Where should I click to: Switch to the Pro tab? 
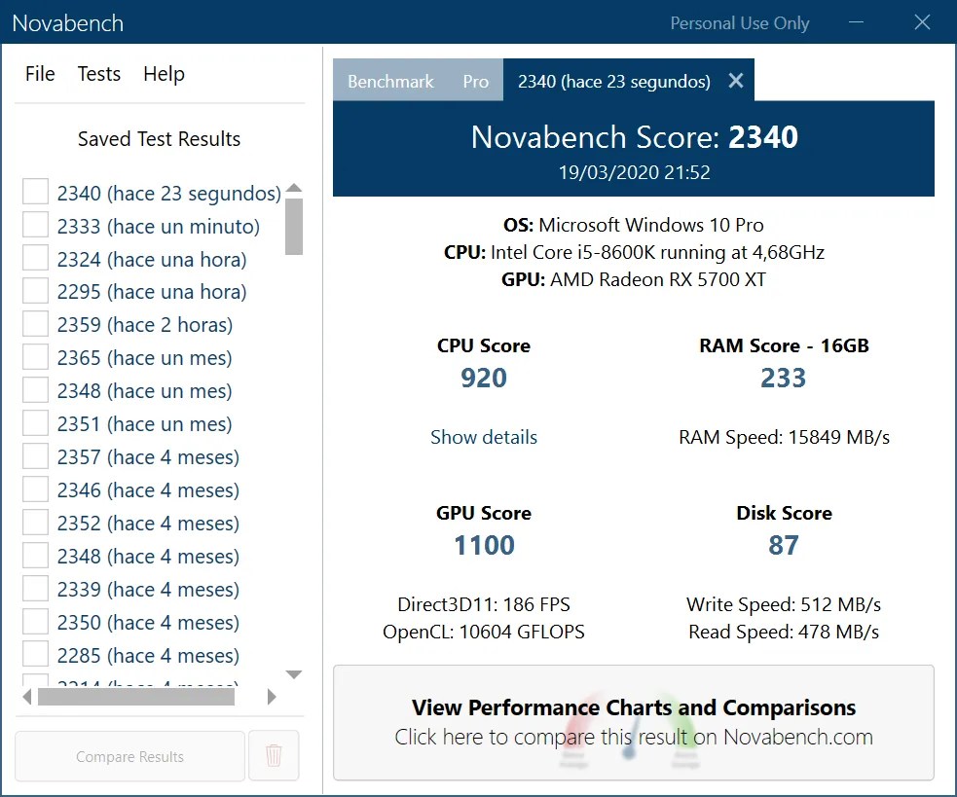475,81
